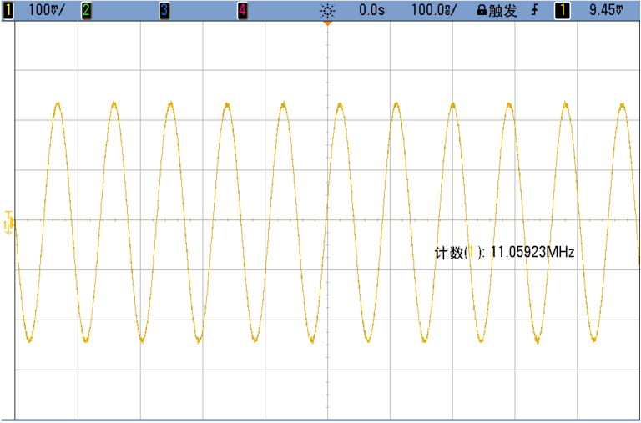Click the rightmost waveform peak
This screenshot has width=641, height=423.
pyautogui.click(x=622, y=106)
